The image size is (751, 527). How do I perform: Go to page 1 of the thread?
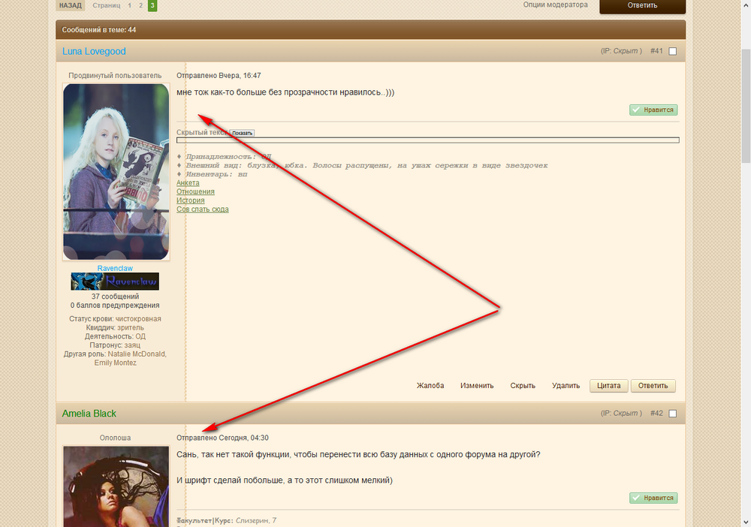(129, 5)
